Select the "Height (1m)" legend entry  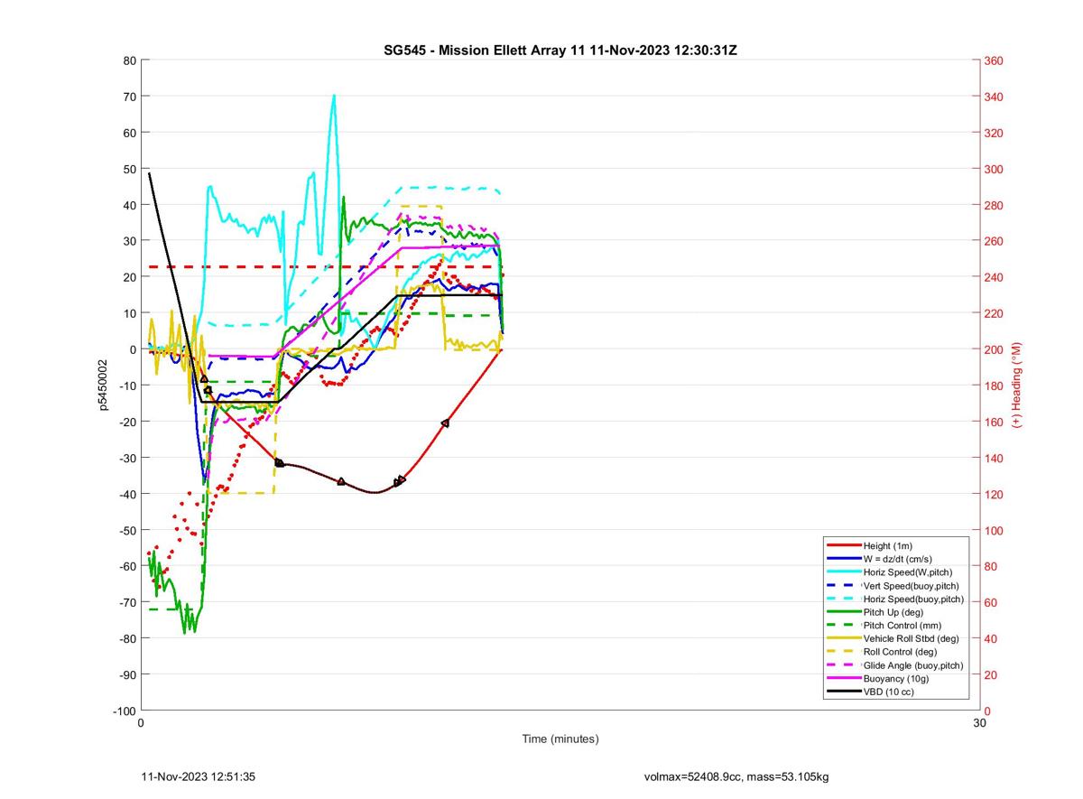(x=888, y=546)
